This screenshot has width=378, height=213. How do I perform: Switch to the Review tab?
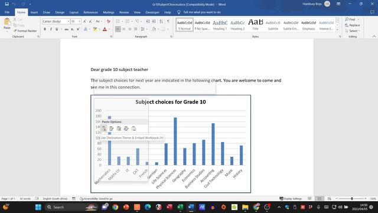coord(124,12)
